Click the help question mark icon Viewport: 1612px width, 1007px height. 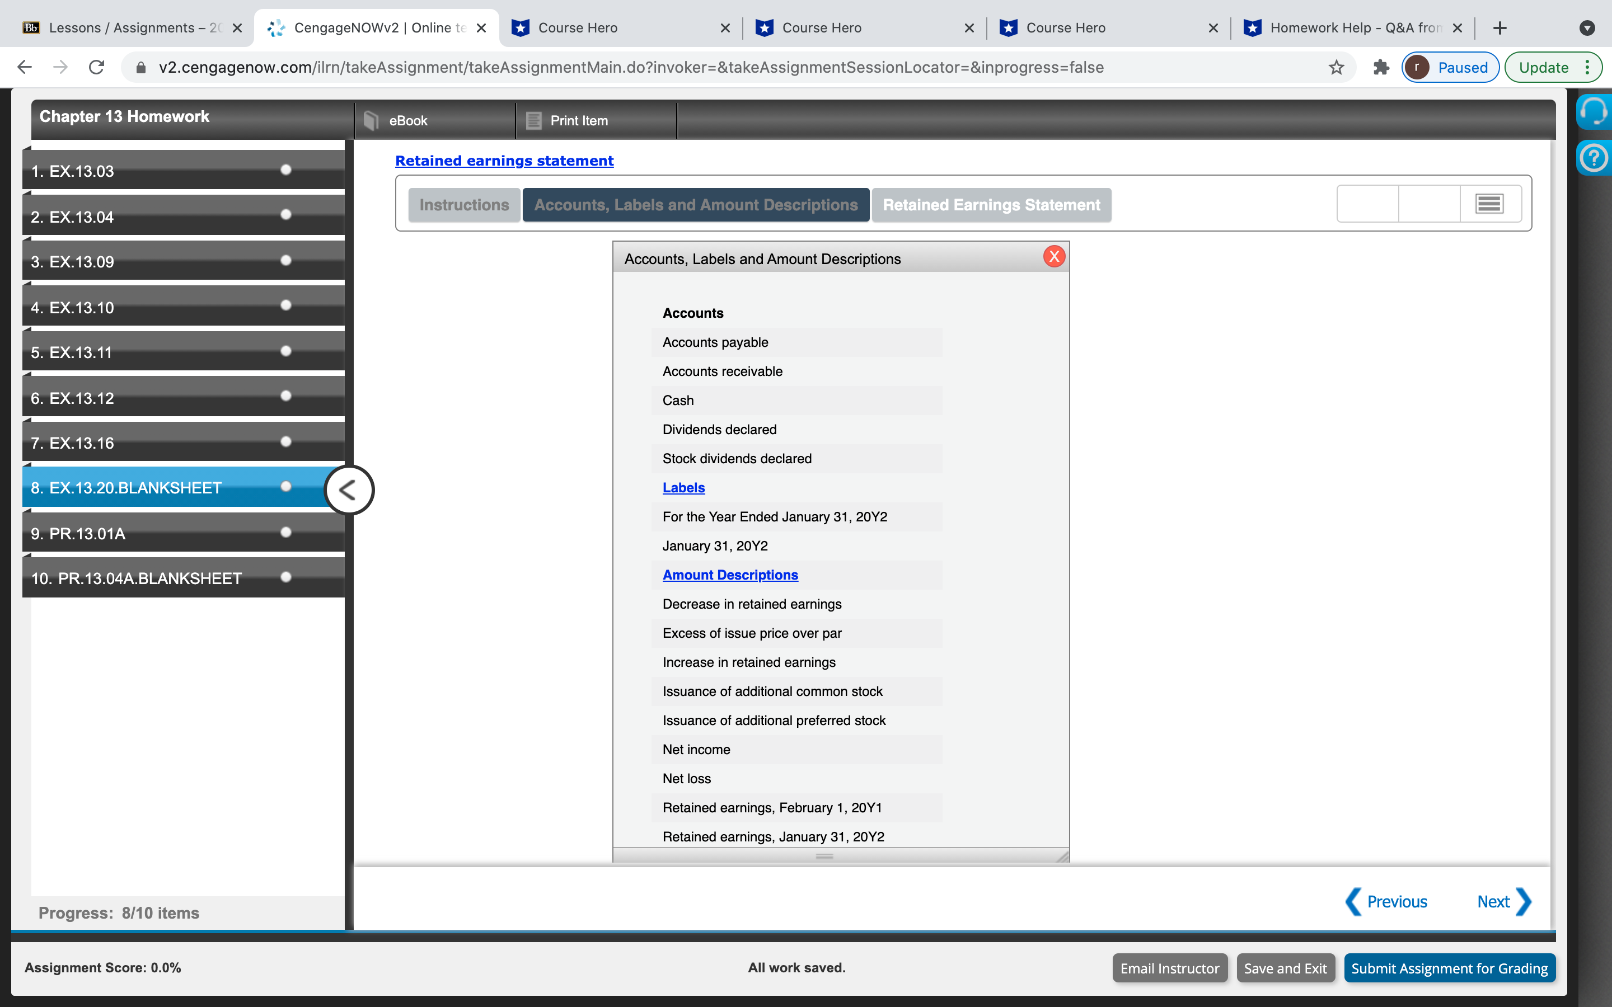click(x=1594, y=158)
